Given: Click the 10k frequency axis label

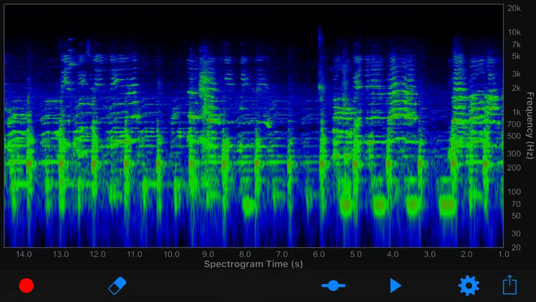Looking at the screenshot, I should pos(514,32).
